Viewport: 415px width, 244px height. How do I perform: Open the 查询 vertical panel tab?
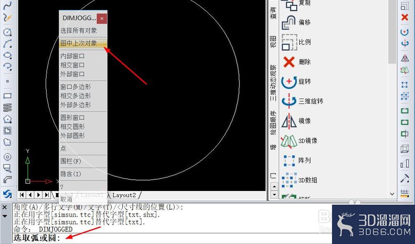coord(273,13)
